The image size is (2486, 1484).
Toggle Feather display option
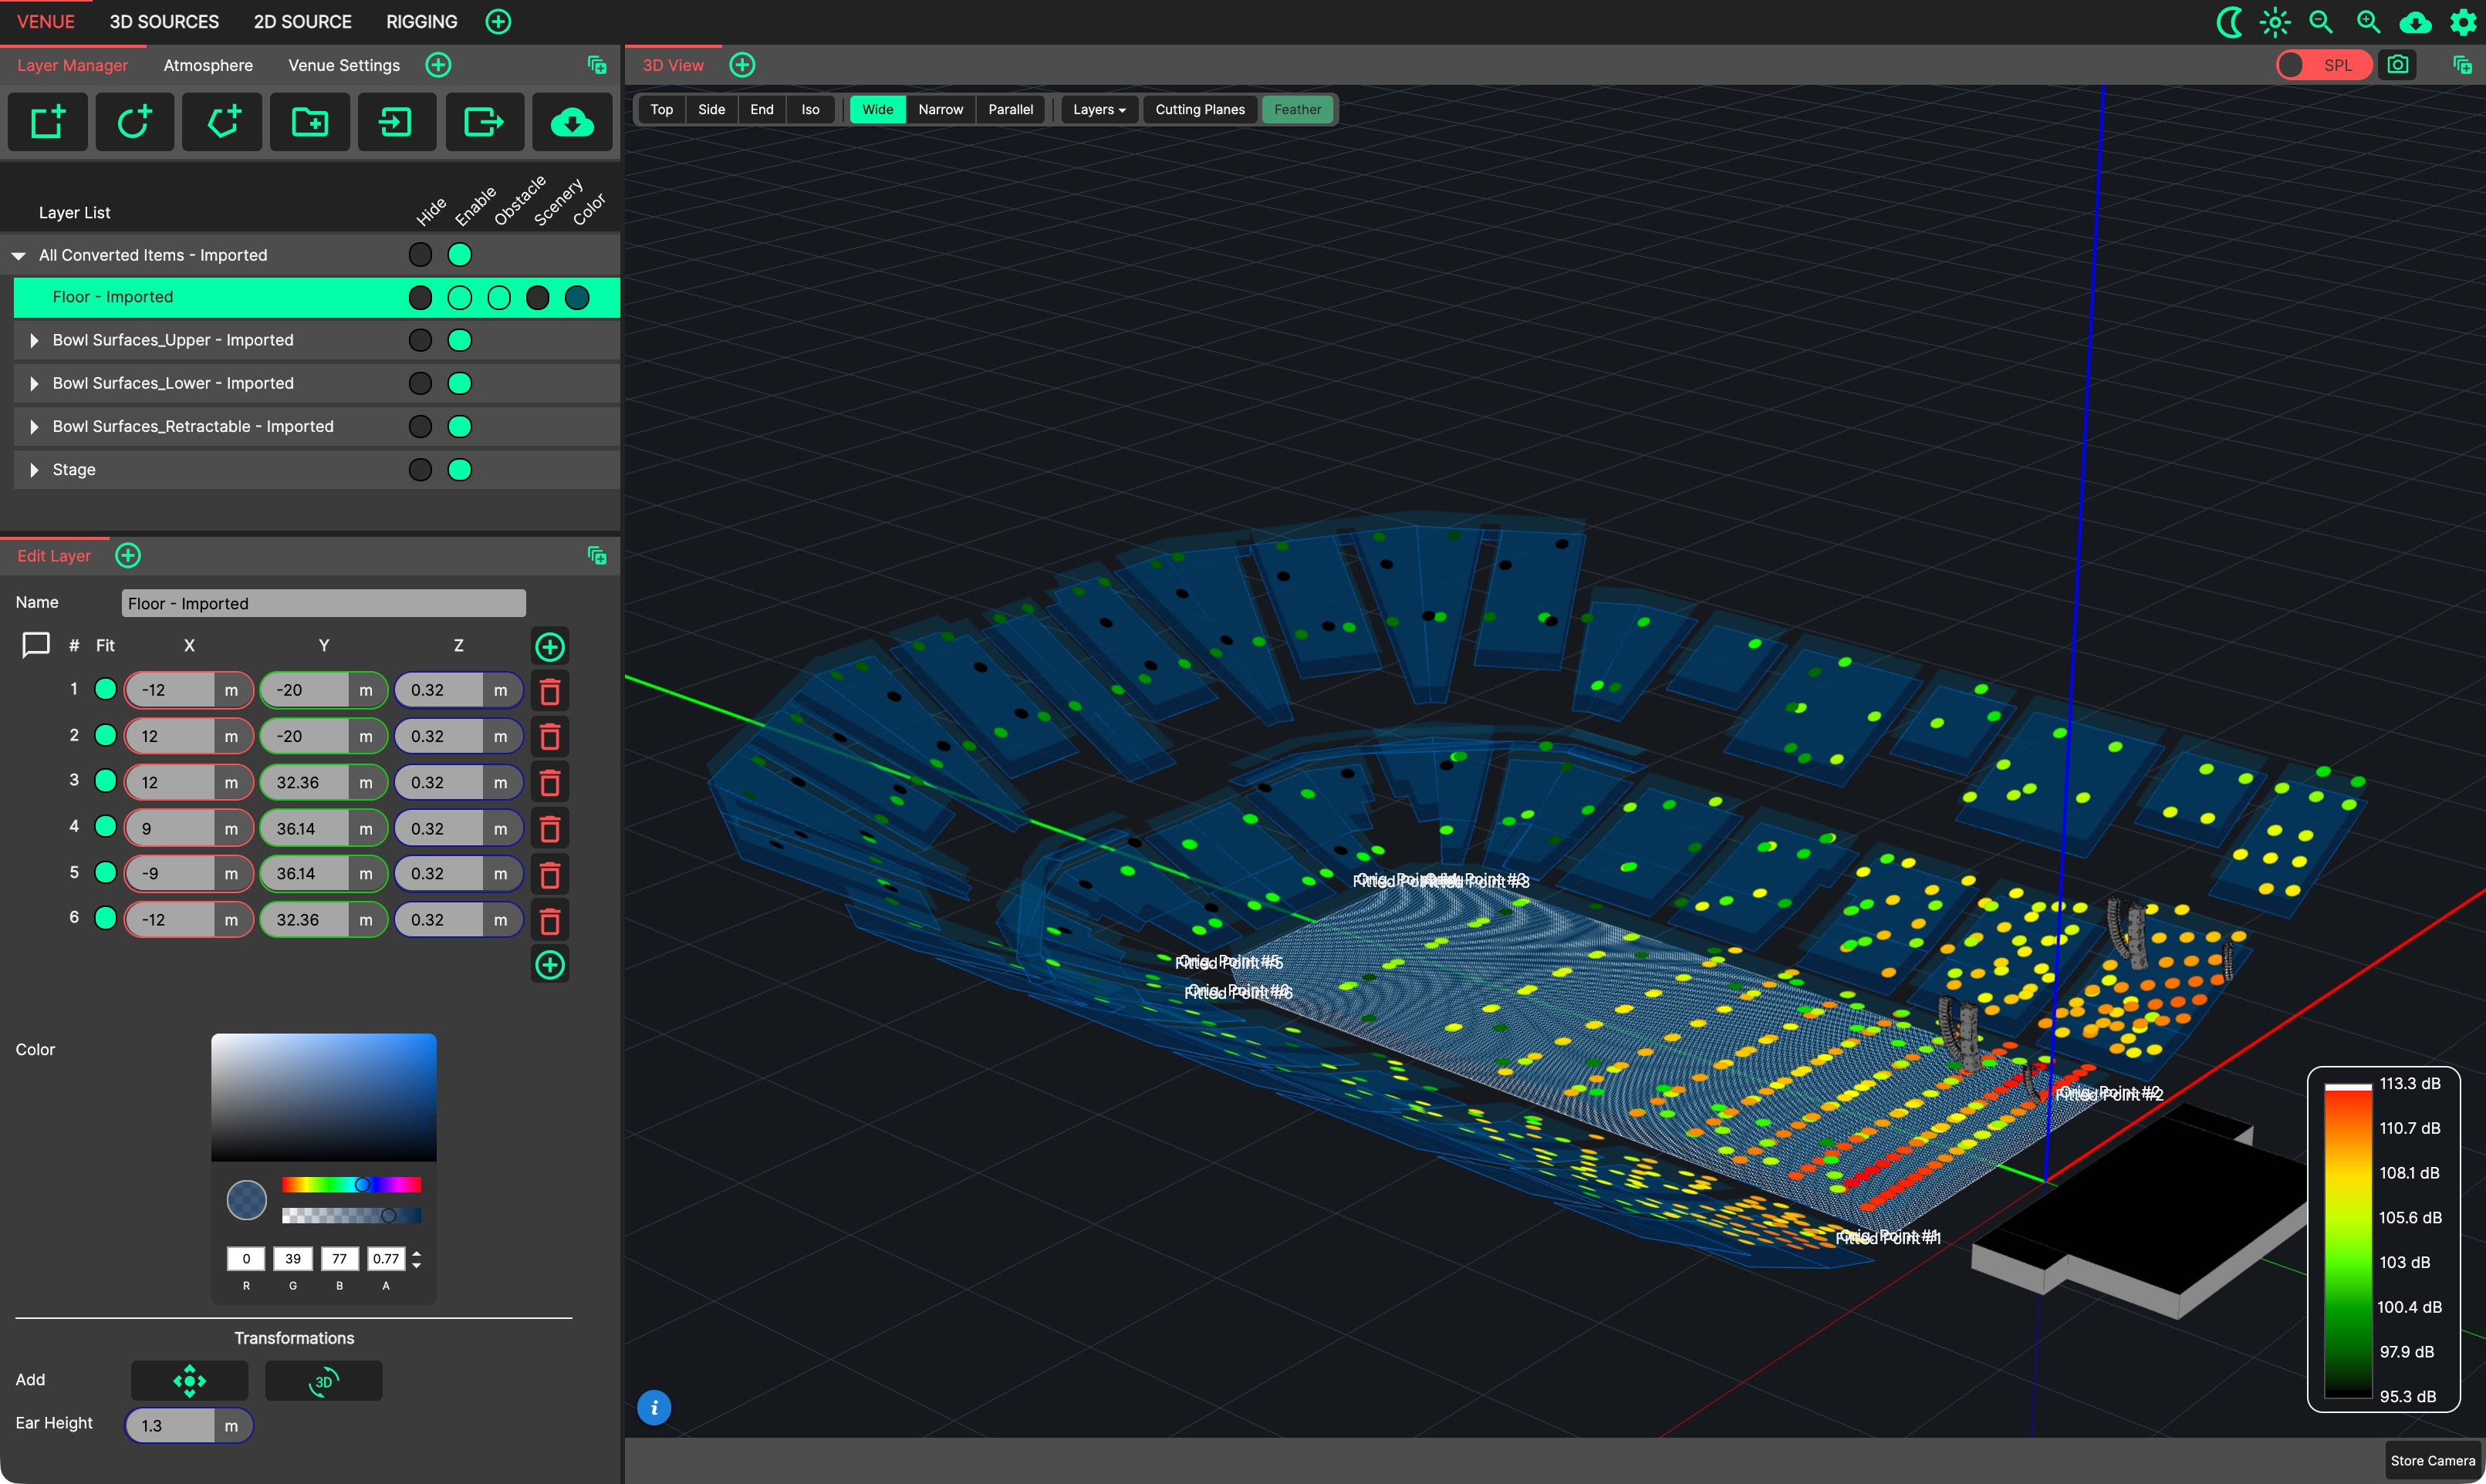click(1298, 110)
